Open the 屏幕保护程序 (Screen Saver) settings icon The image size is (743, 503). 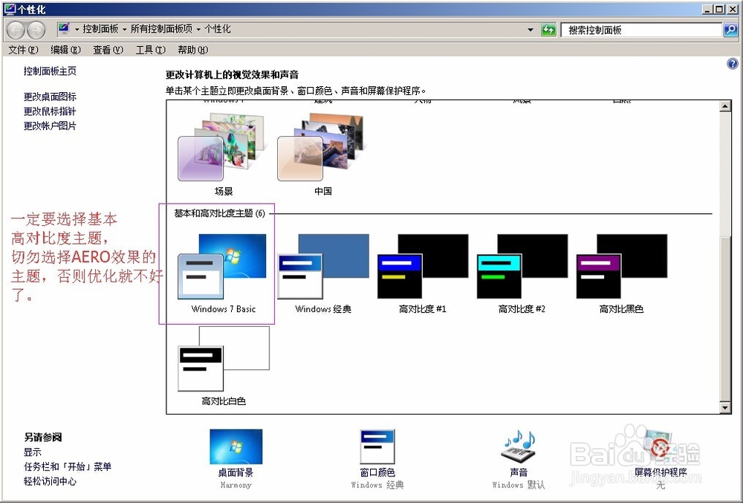coord(658,446)
